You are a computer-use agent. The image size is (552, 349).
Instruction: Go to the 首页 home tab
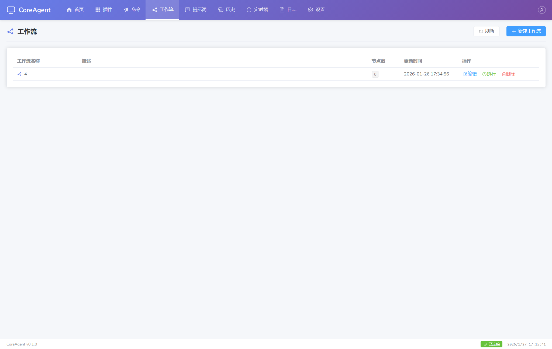click(75, 10)
